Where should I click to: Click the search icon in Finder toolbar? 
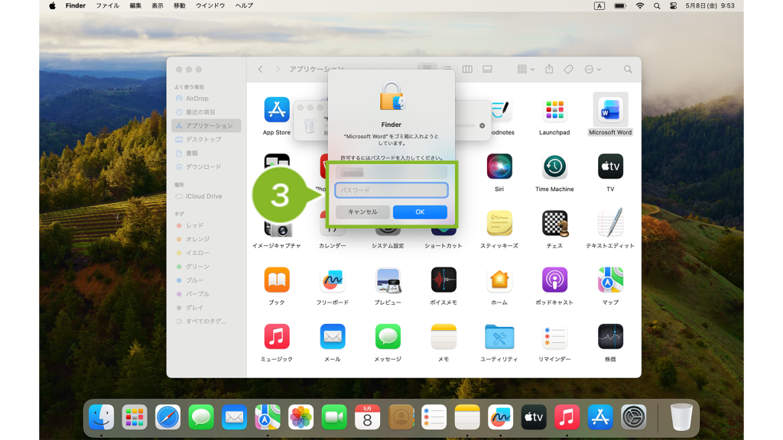coord(628,70)
